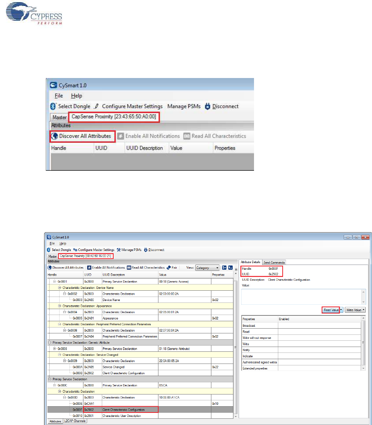Image resolution: width=372 pixels, height=425 pixels.
Task: Click Disconnect plug icon in 00:A0:50:16:0D:21 window
Action: click(x=146, y=250)
